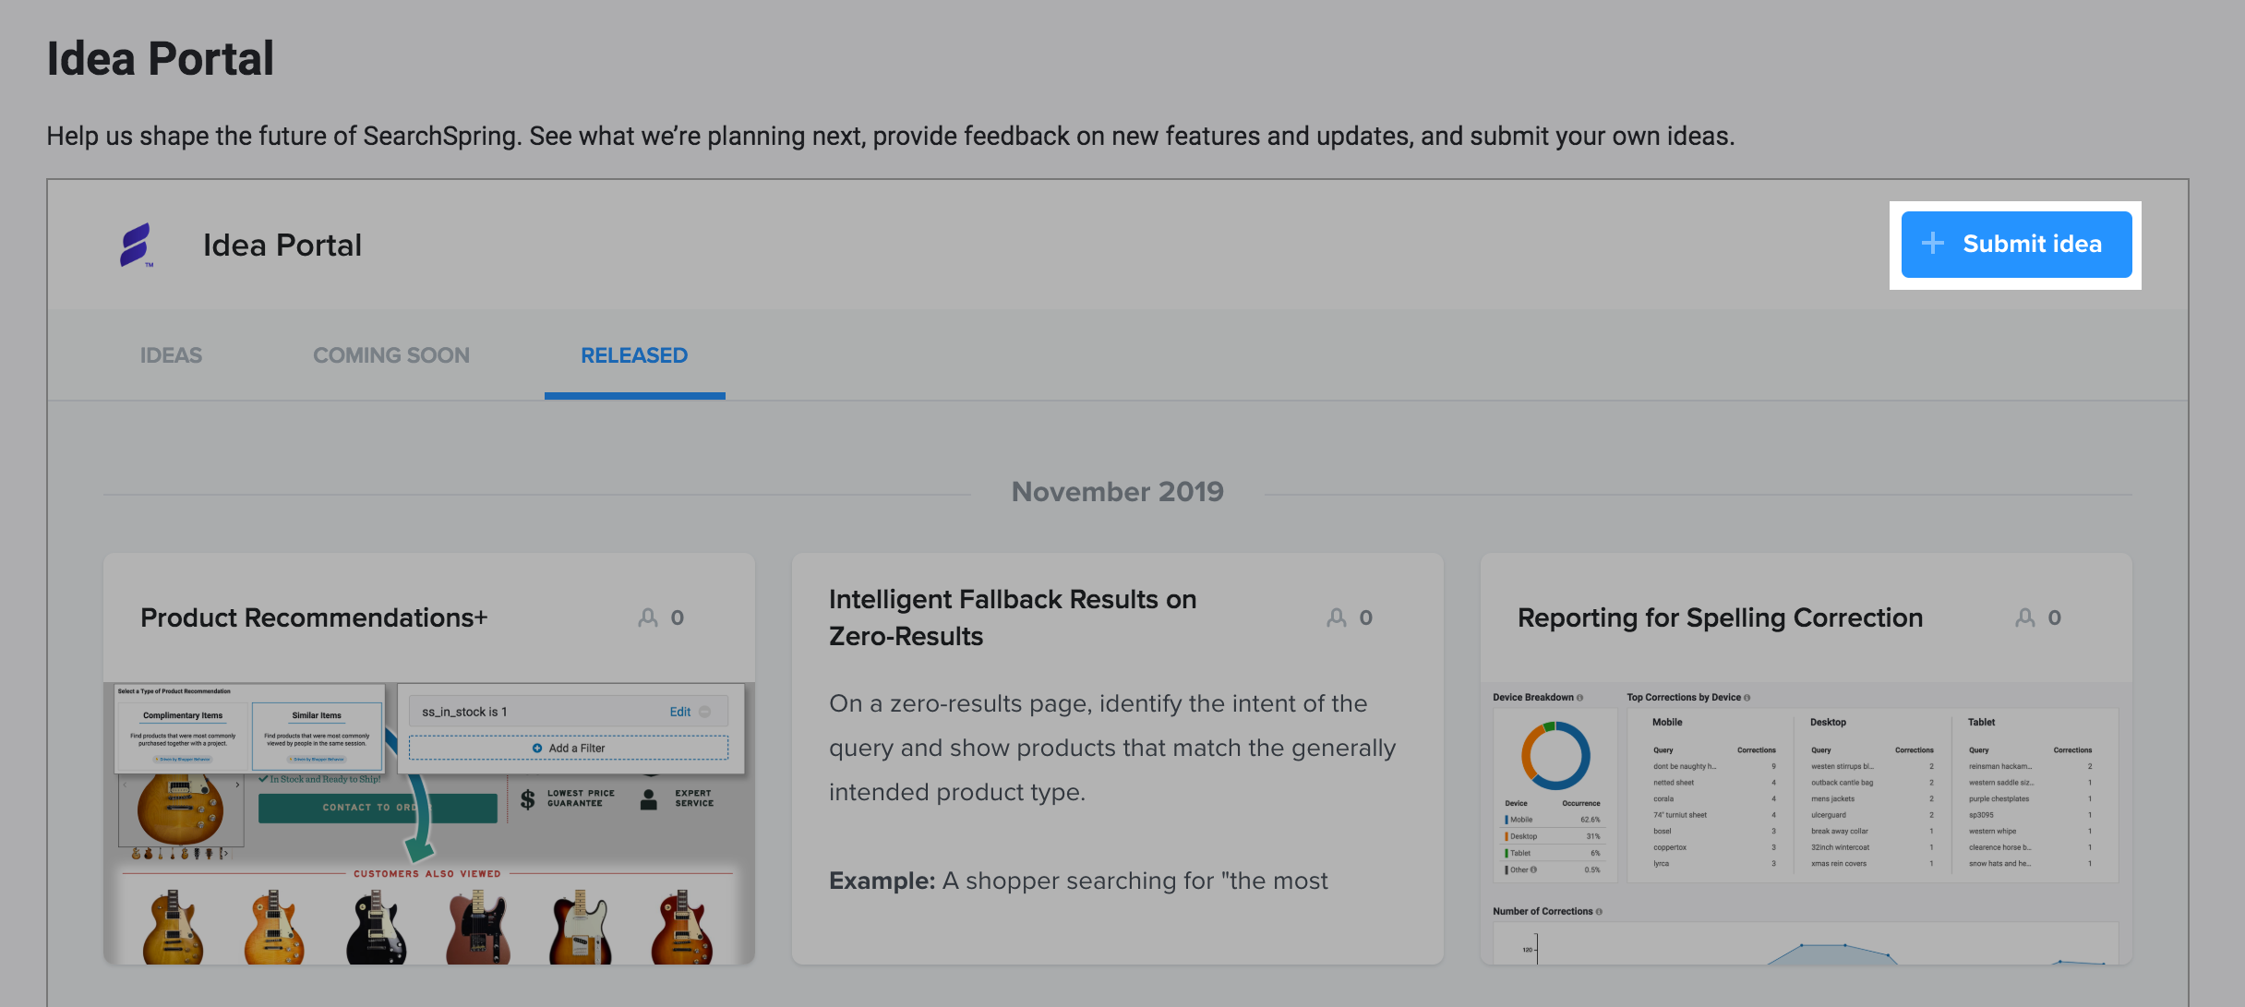The width and height of the screenshot is (2245, 1007).
Task: Click the Add a Filter plus icon
Action: [x=537, y=749]
